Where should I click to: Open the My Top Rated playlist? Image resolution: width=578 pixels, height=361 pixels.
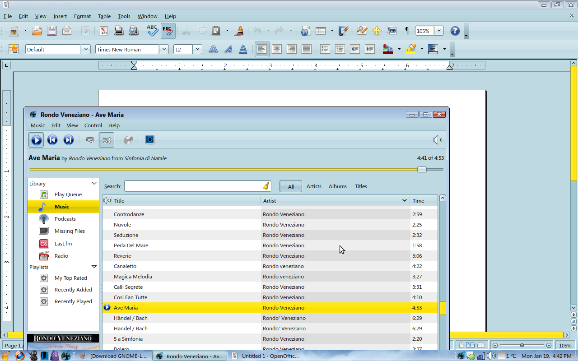[63, 278]
